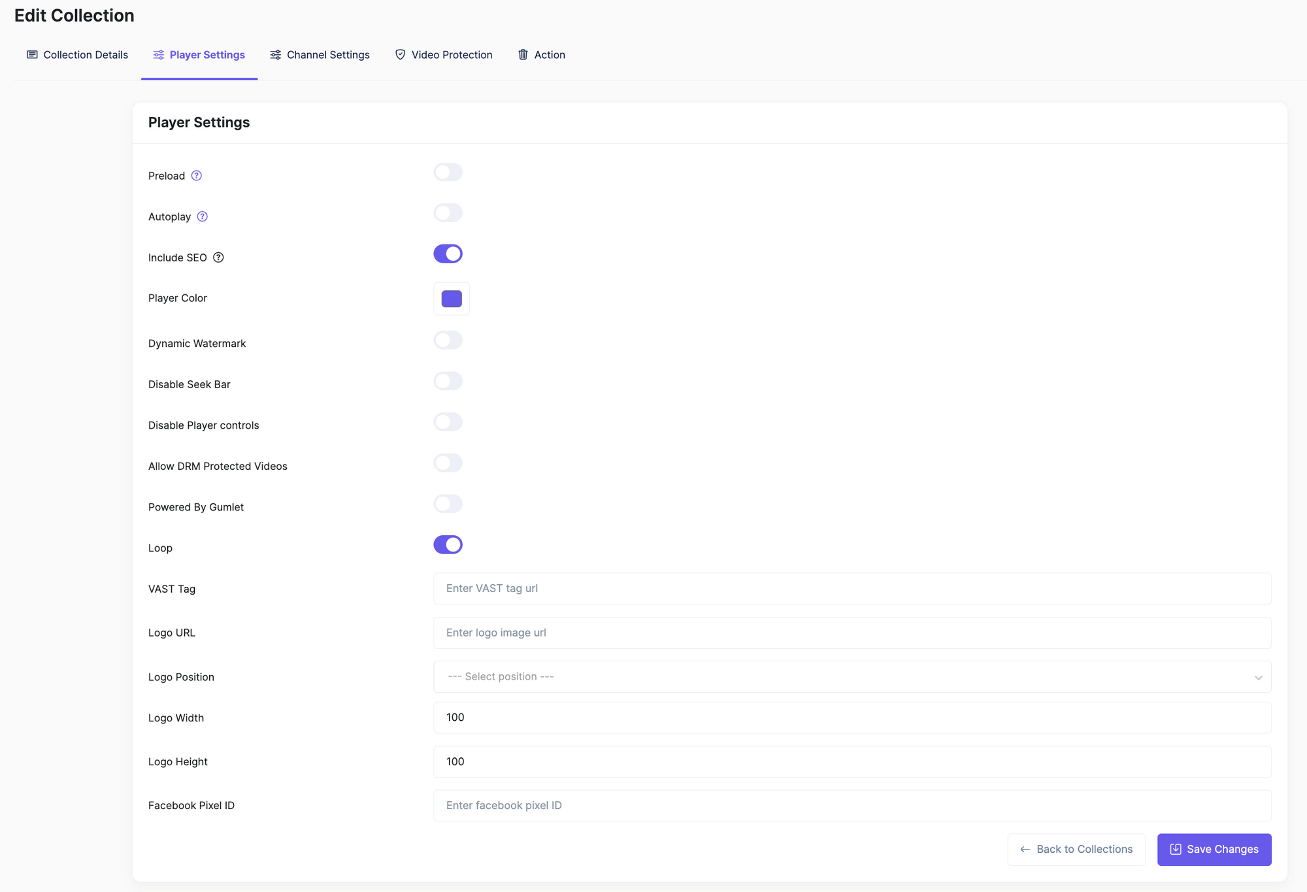1307x892 pixels.
Task: Turn off the Loop toggle
Action: pos(448,544)
